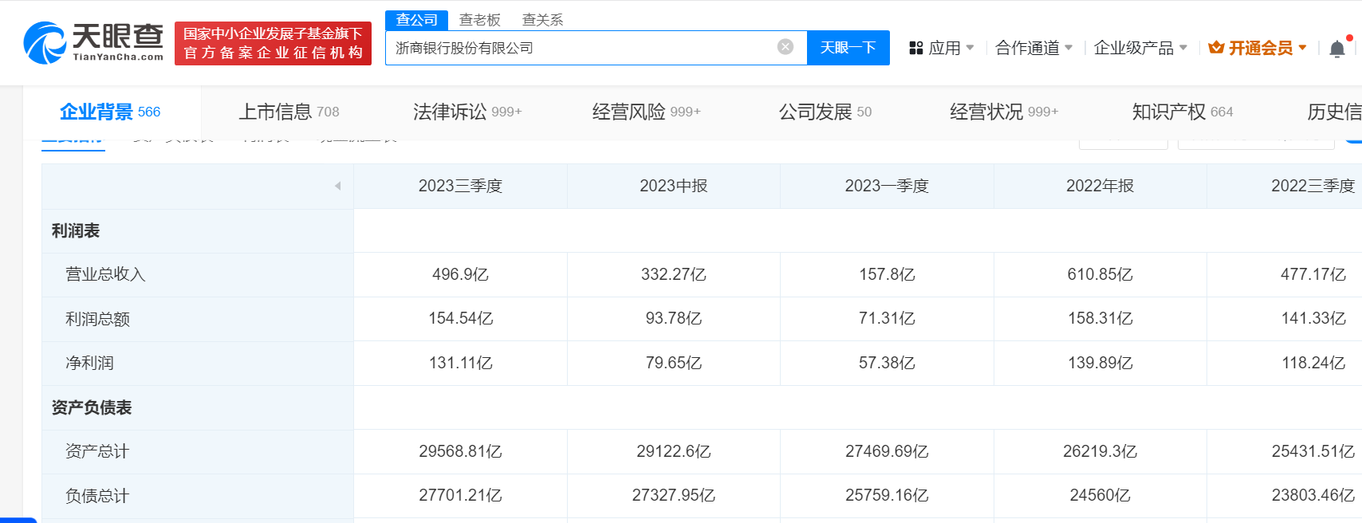Image resolution: width=1362 pixels, height=523 pixels.
Task: Click the company name search field
Action: click(x=582, y=48)
